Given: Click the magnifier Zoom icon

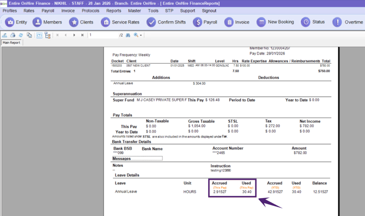Looking at the screenshot, I should pyautogui.click(x=136, y=35).
